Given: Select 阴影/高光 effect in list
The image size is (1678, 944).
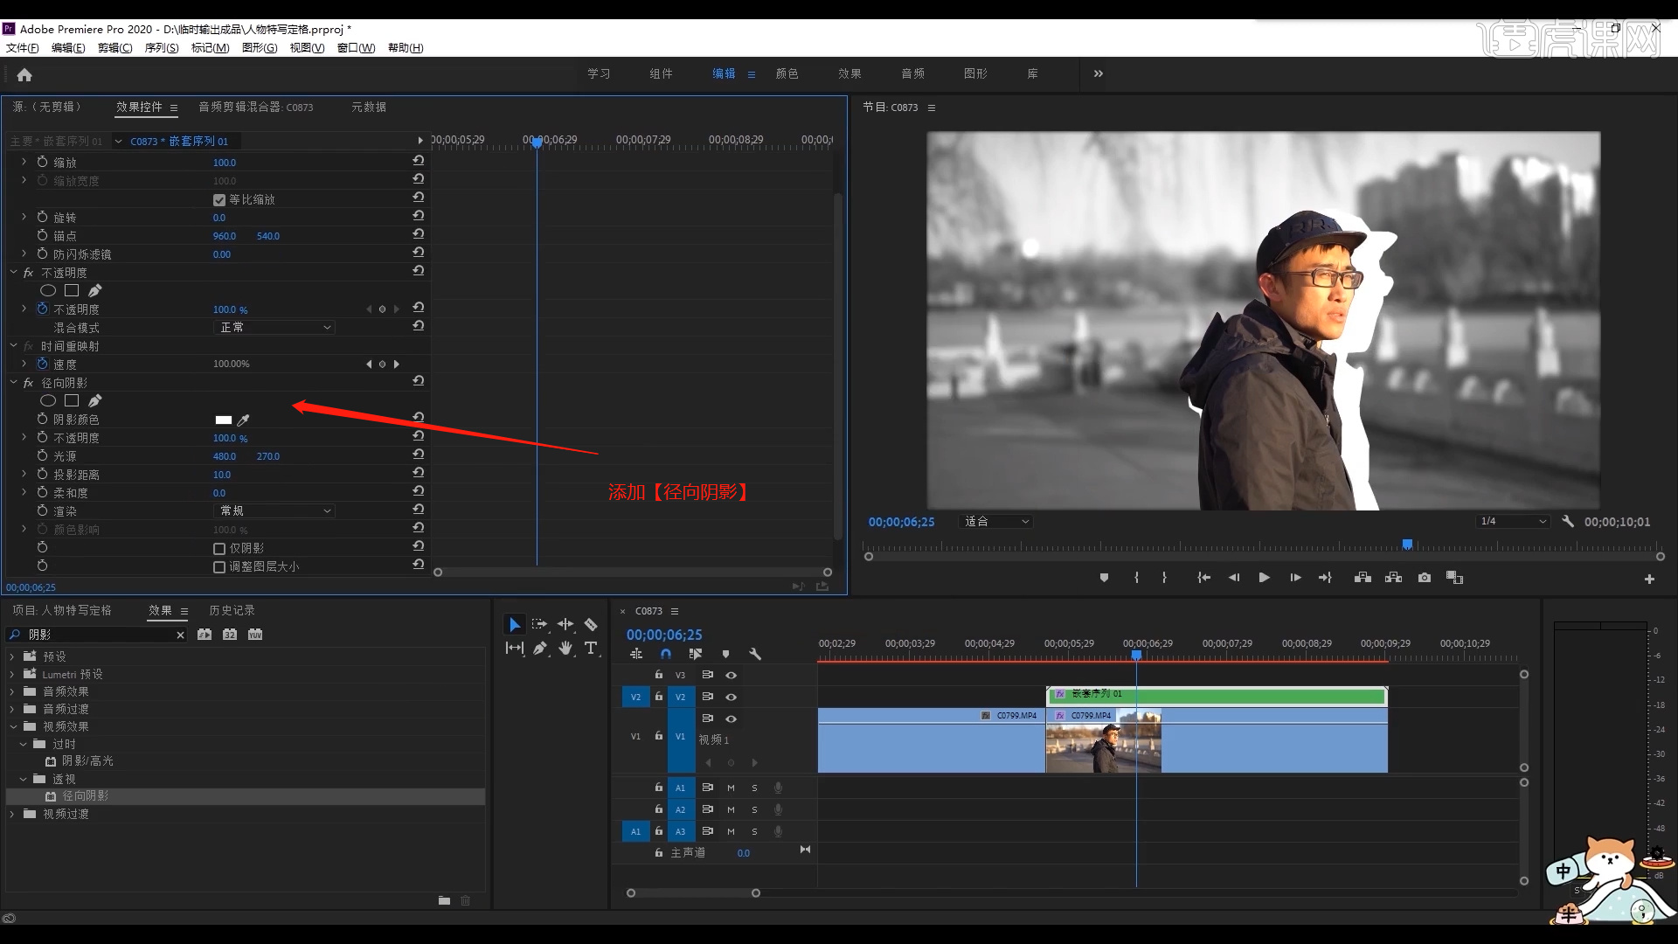Looking at the screenshot, I should [x=87, y=761].
